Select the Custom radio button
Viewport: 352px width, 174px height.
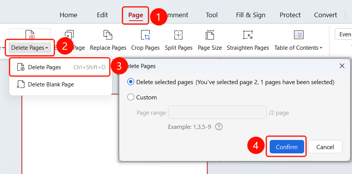(x=130, y=98)
